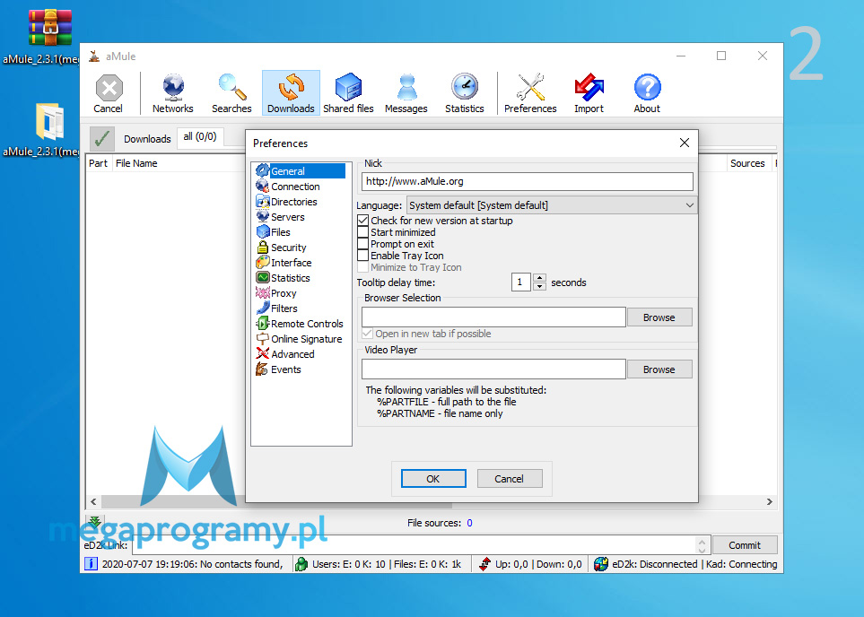Open the Messages toolbar icon

[406, 93]
